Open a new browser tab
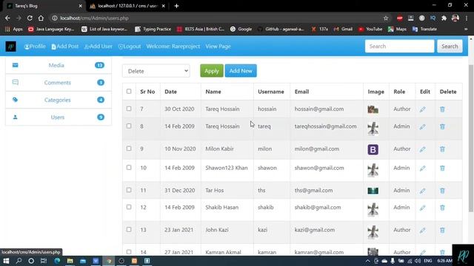This screenshot has height=266, width=474. [176, 6]
